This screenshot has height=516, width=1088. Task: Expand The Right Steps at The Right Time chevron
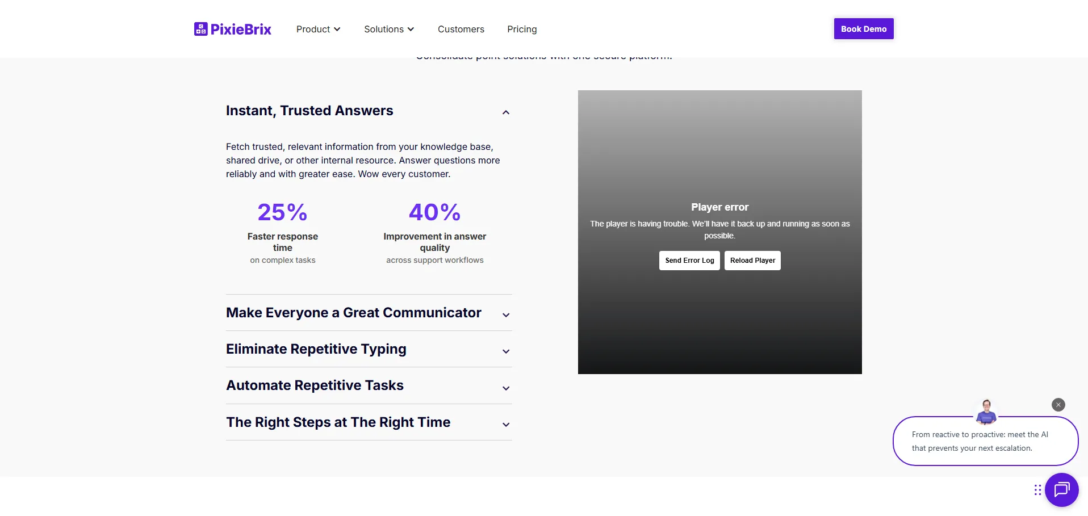(506, 425)
